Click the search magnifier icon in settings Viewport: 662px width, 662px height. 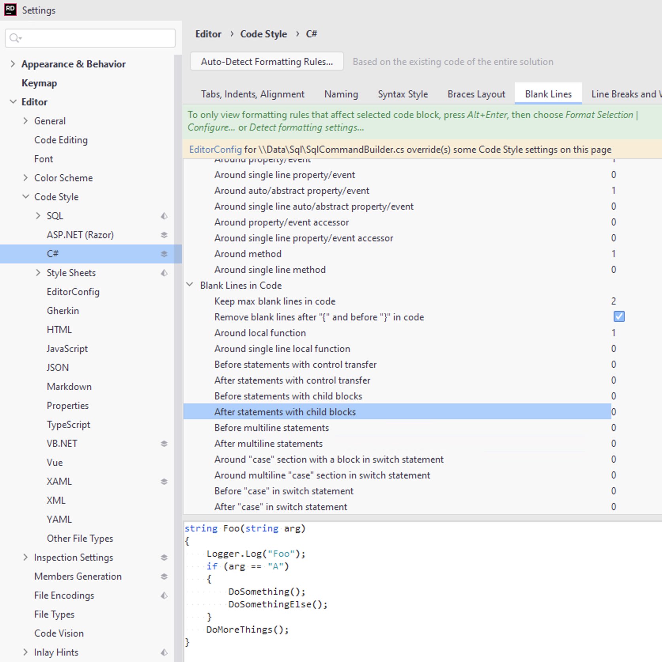click(15, 38)
